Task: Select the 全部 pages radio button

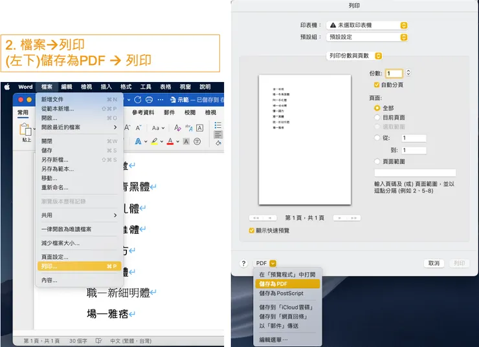Action: (x=377, y=108)
